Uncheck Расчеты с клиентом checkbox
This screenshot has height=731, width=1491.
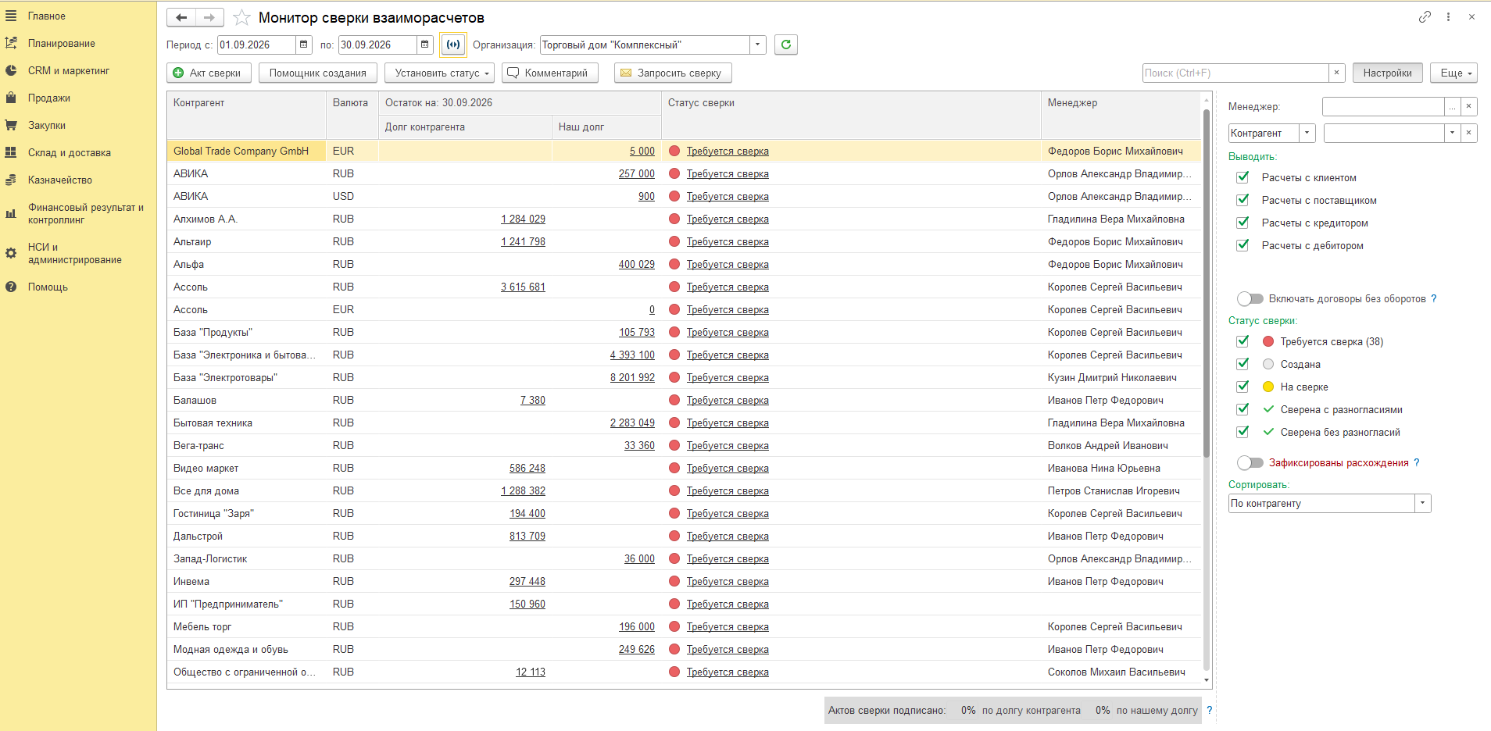point(1242,177)
